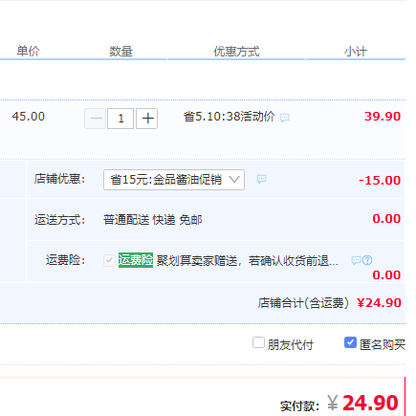Click the 优惠方式 column header
The height and width of the screenshot is (416, 416).
236,52
